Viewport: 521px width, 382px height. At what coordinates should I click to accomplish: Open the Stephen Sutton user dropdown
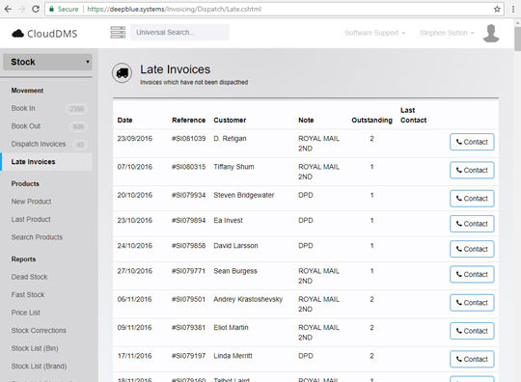click(447, 33)
